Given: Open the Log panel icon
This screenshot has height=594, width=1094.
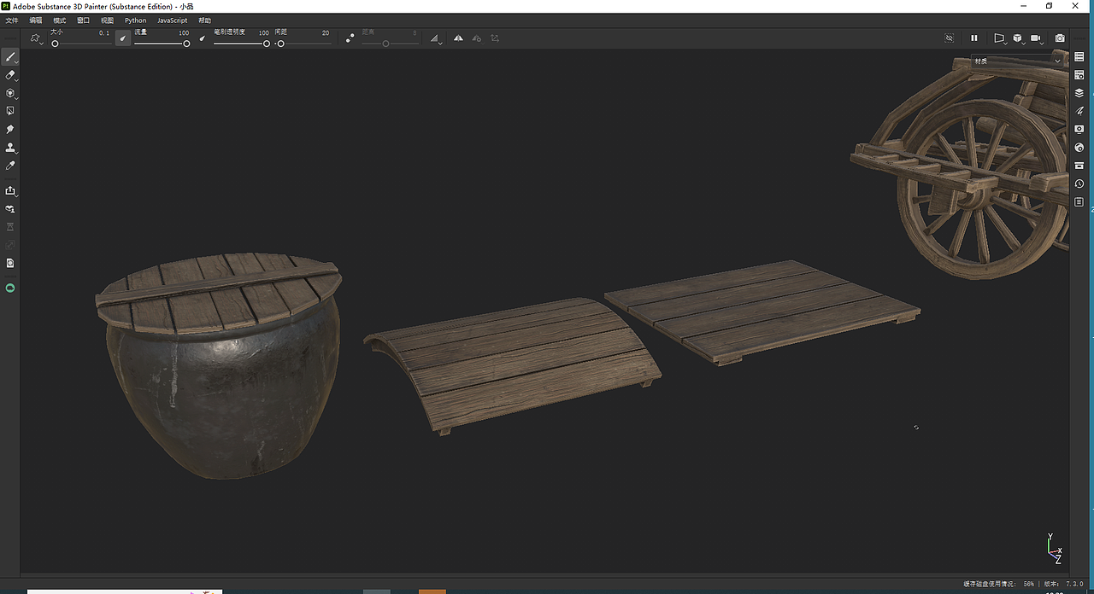Looking at the screenshot, I should tap(1079, 202).
